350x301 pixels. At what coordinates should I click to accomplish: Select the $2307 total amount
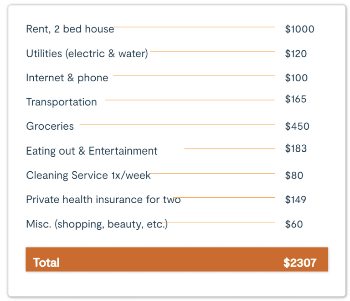[x=300, y=263]
